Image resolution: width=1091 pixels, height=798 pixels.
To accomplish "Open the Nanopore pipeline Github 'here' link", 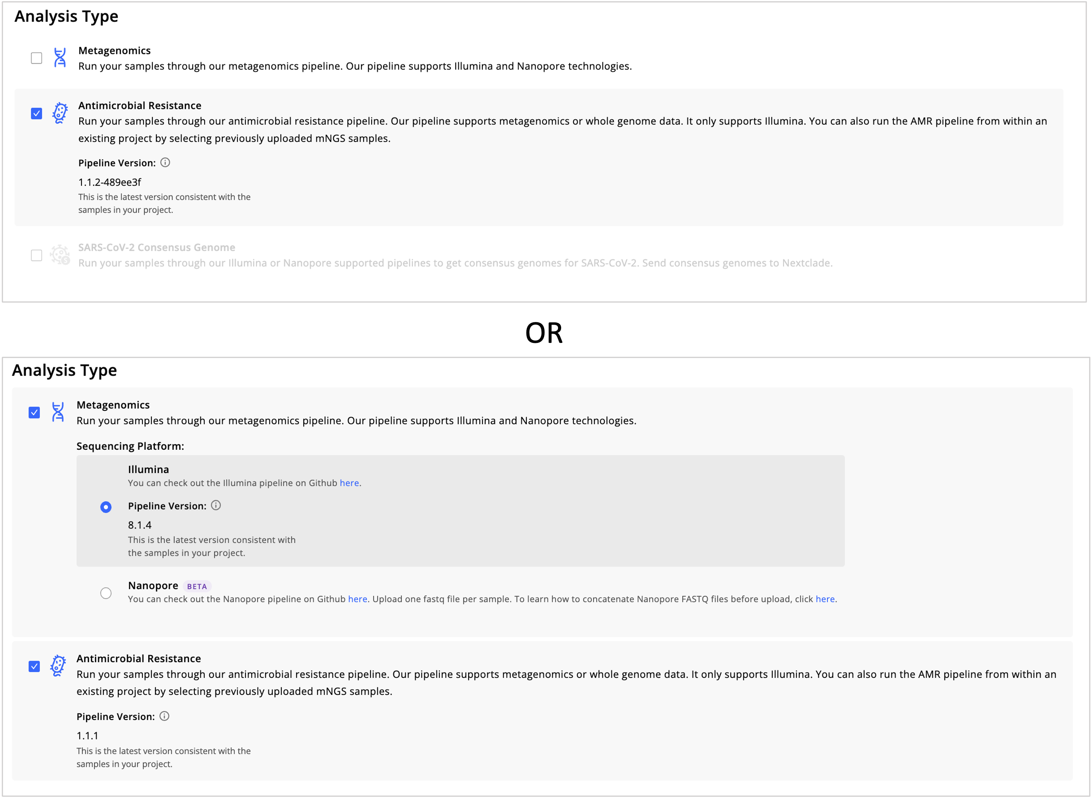I will pyautogui.click(x=358, y=599).
